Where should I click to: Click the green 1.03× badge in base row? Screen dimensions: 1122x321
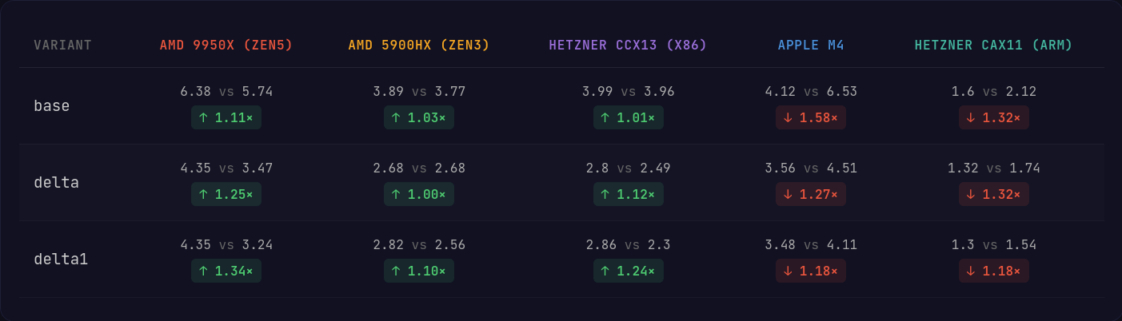419,118
